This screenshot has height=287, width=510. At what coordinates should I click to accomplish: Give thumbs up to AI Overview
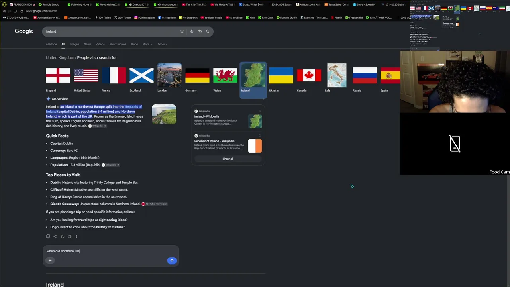[x=62, y=236]
